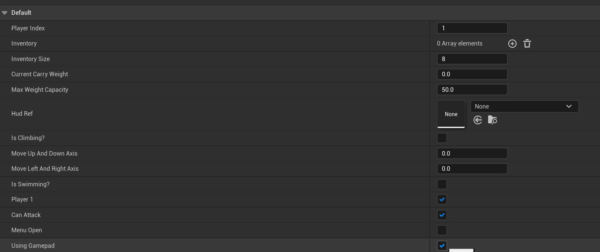Uncheck the Using Gamepad checkbox
Image resolution: width=600 pixels, height=252 pixels.
[442, 246]
